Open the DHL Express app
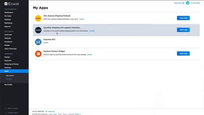 183,18
